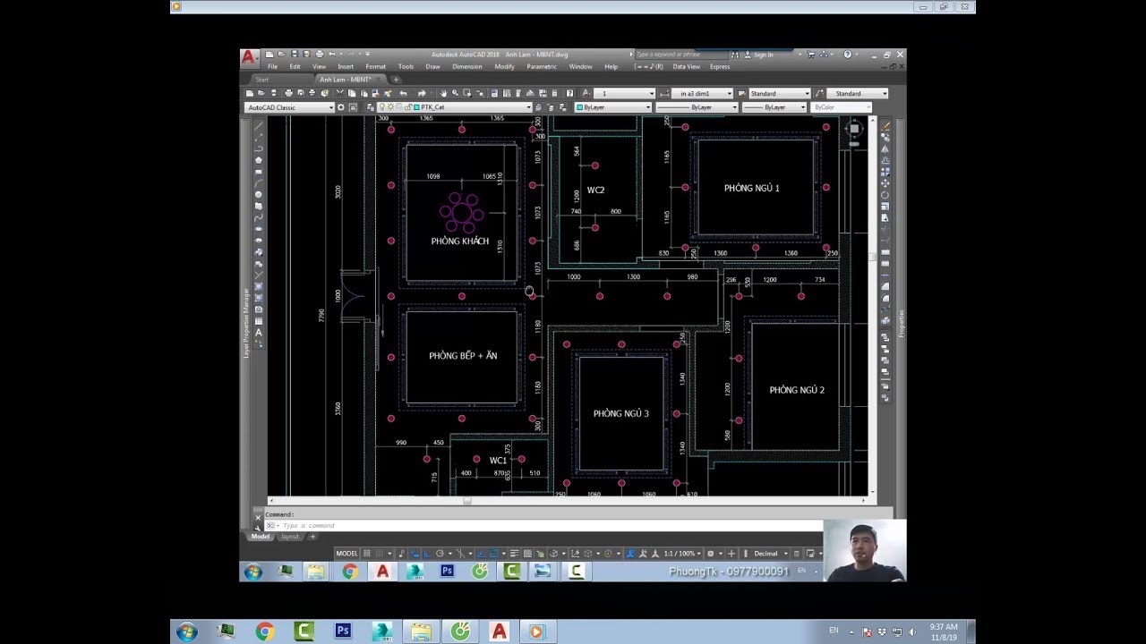The height and width of the screenshot is (644, 1146).
Task: Add a new file tab with plus button
Action: tap(396, 80)
